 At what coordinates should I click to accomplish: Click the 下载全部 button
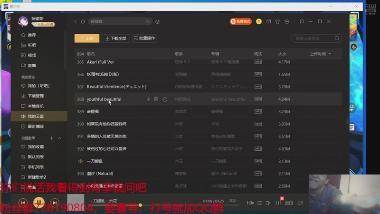[x=116, y=39]
